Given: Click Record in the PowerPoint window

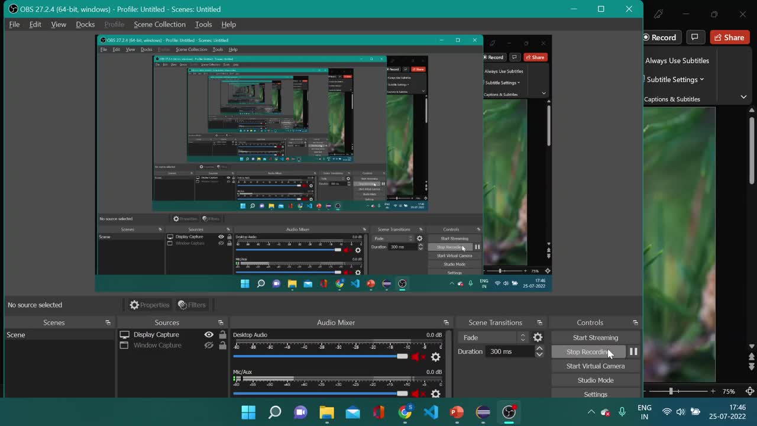Looking at the screenshot, I should [x=661, y=37].
